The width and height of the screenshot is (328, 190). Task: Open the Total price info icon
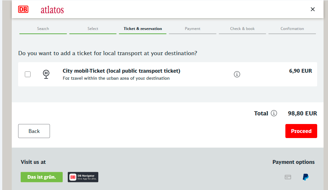tap(274, 113)
